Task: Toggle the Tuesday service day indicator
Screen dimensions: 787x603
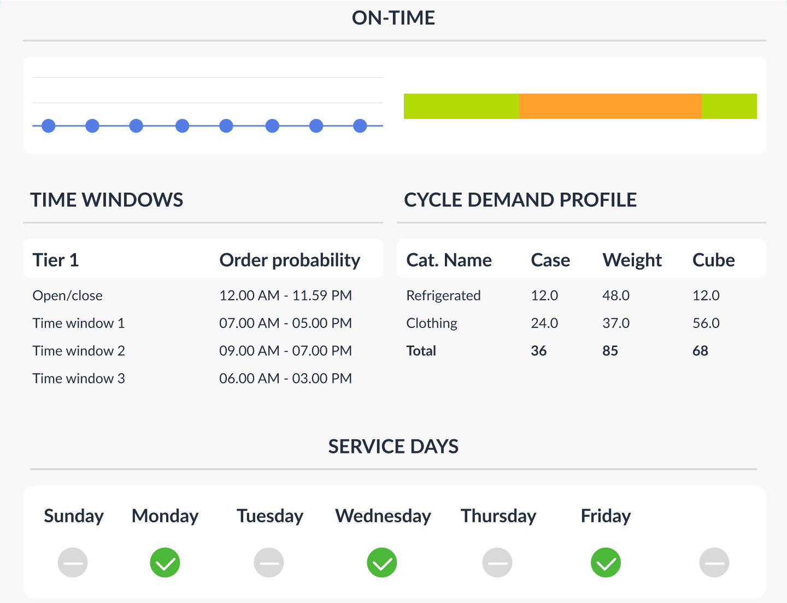Action: point(269,563)
